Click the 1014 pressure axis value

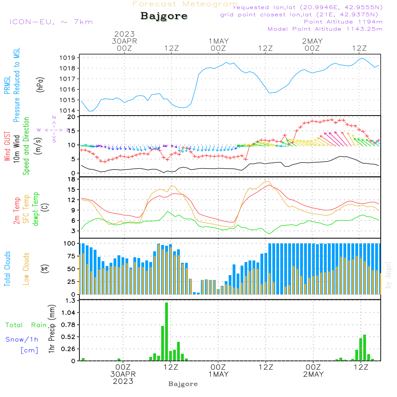[x=67, y=111]
